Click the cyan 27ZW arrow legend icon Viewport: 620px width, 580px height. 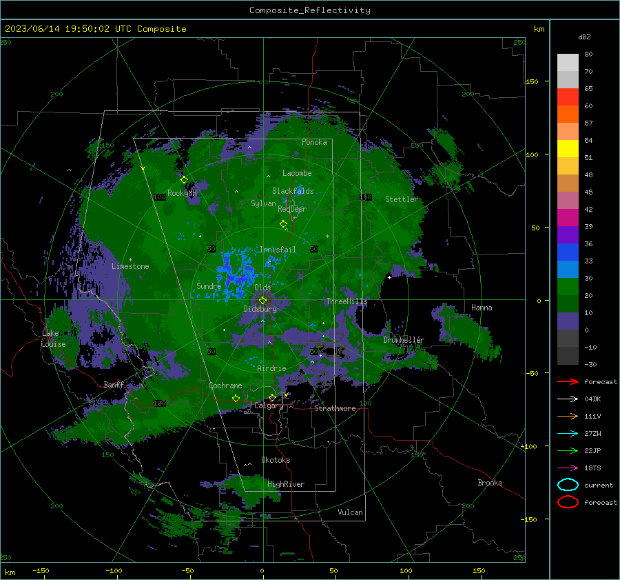[568, 434]
